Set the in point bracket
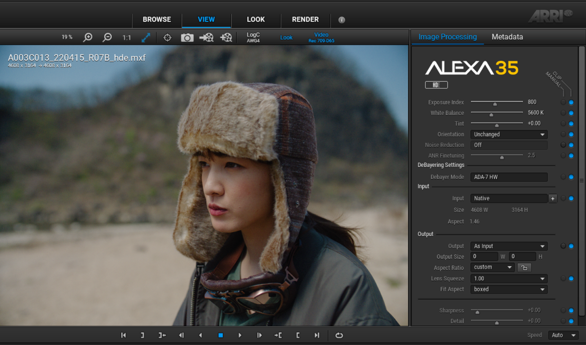This screenshot has width=586, height=345. point(298,335)
